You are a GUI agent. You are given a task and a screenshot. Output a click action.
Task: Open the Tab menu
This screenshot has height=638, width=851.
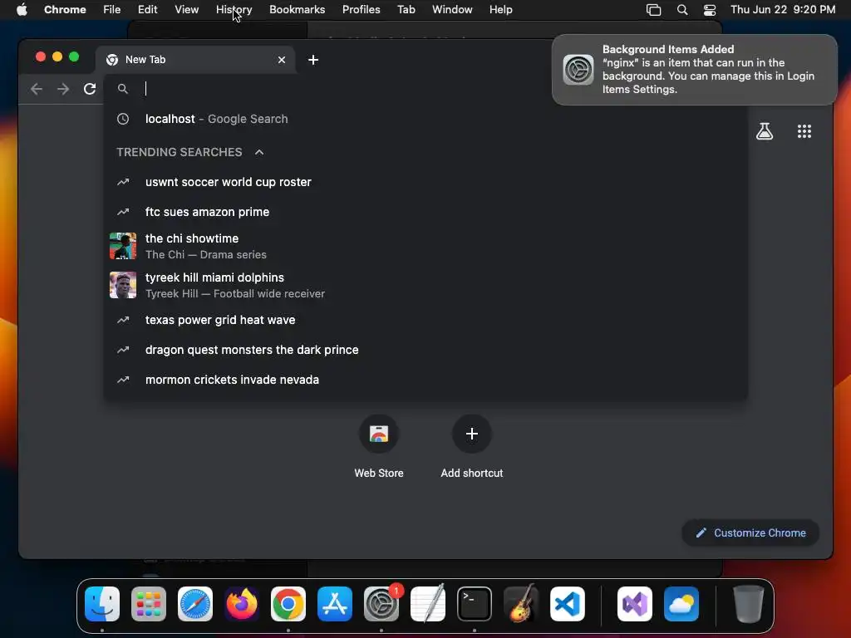[x=406, y=10]
